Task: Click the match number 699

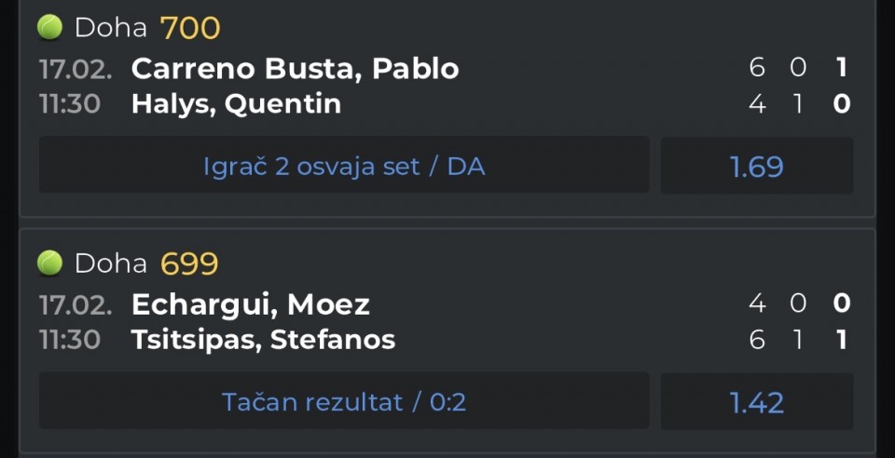Action: [x=189, y=263]
